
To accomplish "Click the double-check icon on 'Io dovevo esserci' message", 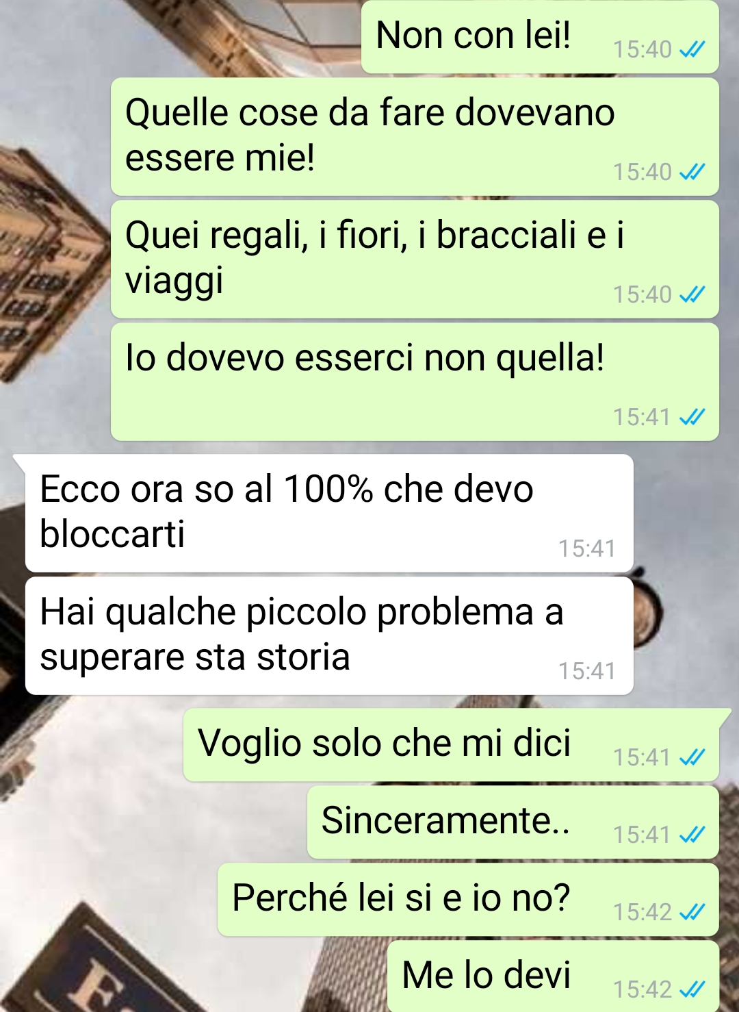I will point(692,417).
